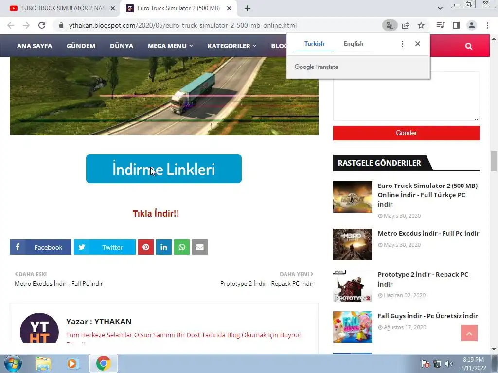The width and height of the screenshot is (498, 373).
Task: Choose Turkish in the translate popup
Action: tap(315, 44)
